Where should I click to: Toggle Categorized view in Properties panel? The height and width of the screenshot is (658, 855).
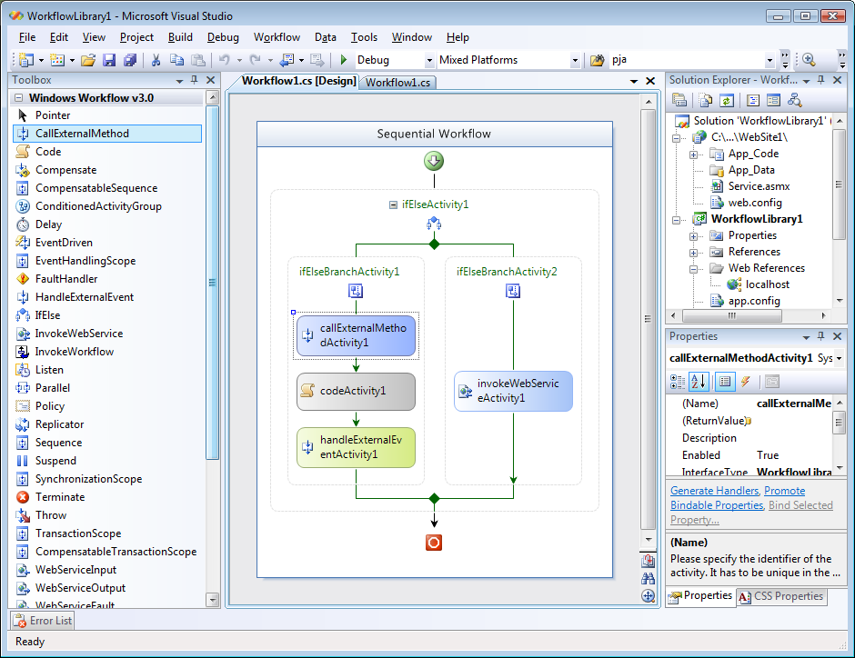click(678, 382)
